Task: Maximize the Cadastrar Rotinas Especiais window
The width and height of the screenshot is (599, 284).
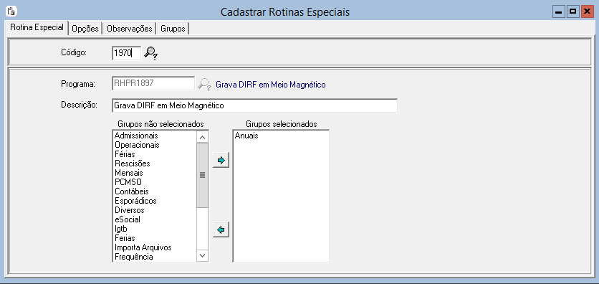Action: click(572, 12)
